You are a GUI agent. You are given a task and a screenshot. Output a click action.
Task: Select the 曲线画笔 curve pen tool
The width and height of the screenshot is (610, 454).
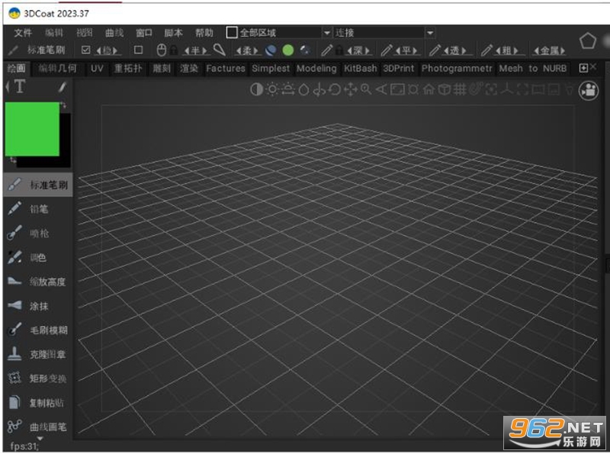37,427
